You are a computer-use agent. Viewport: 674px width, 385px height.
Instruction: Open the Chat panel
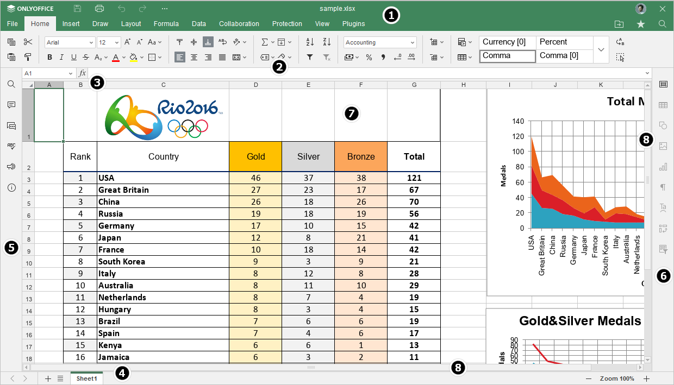click(x=11, y=125)
